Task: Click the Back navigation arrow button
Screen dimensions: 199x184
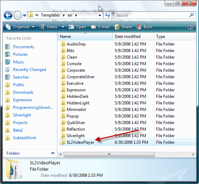Action: [x=8, y=16]
